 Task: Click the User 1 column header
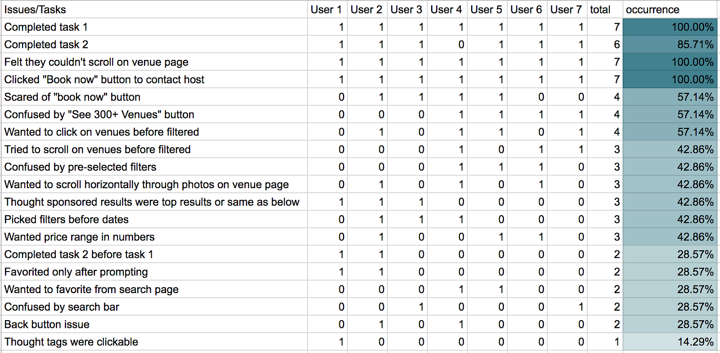326,9
